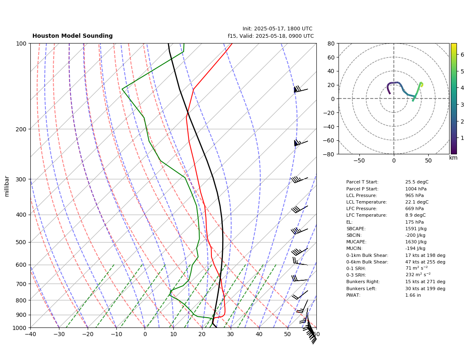This screenshot has width=468, height=348.
Task: Click the hodograph colorbar scale
Action: 454,98
